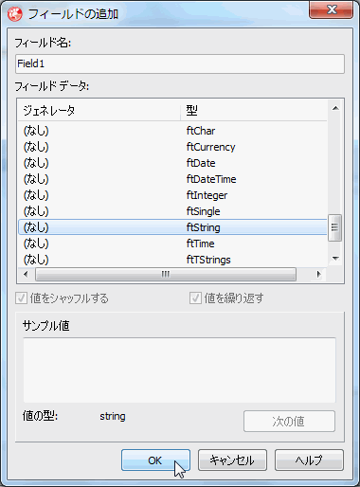The height and width of the screenshot is (487, 360).
Task: Click the ジェネレータ column header
Action: (99, 111)
